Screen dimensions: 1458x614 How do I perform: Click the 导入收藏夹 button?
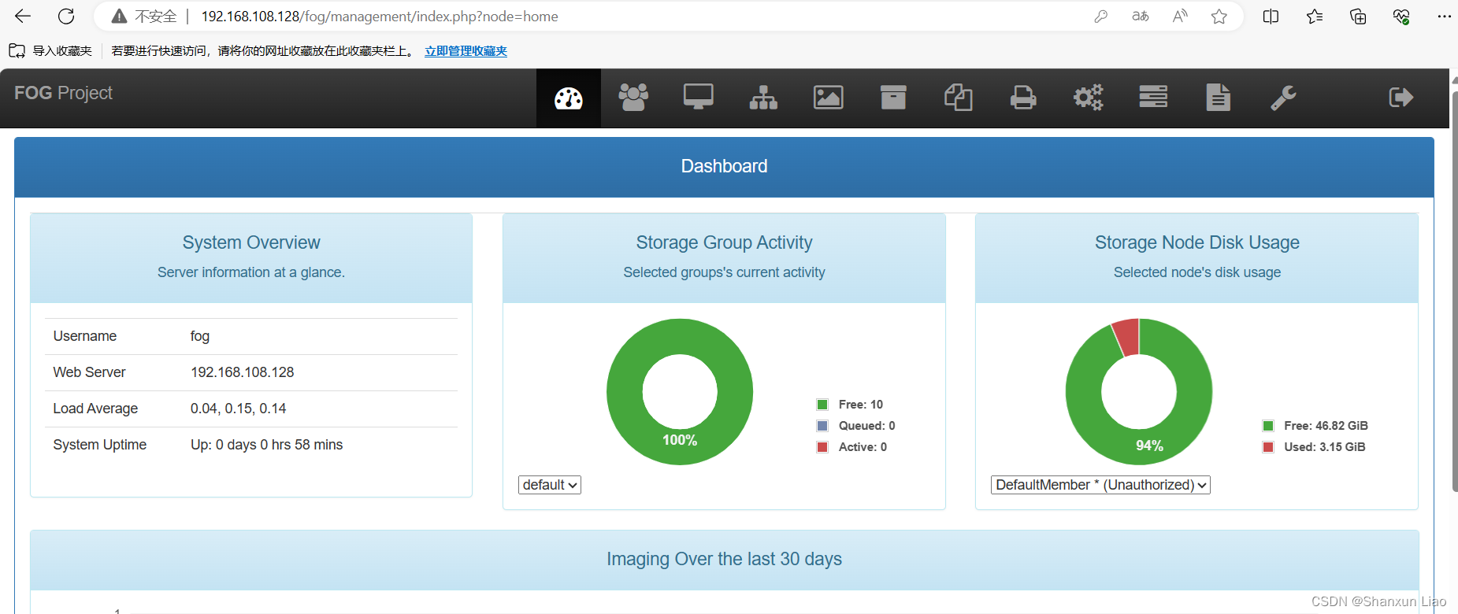[50, 51]
